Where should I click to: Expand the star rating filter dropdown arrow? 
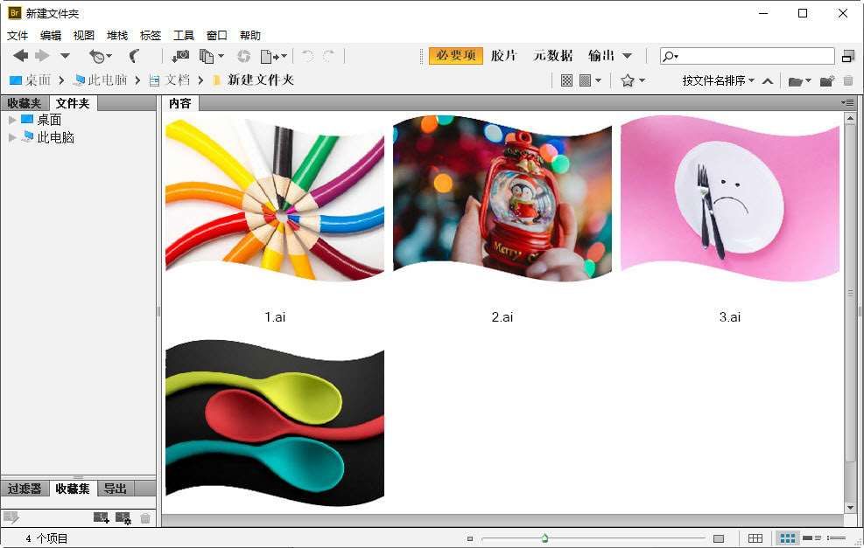[642, 81]
